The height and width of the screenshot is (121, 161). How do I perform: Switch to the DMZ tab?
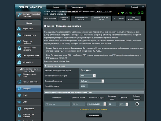(x=115, y=18)
